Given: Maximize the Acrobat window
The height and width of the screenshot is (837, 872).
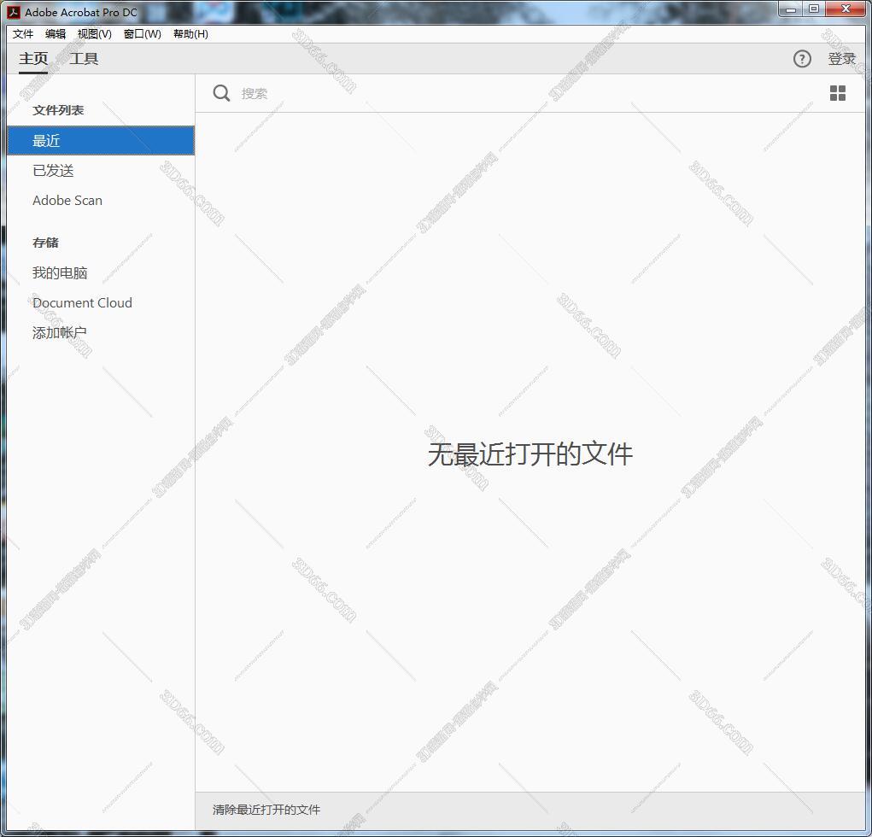Looking at the screenshot, I should coord(814,9).
